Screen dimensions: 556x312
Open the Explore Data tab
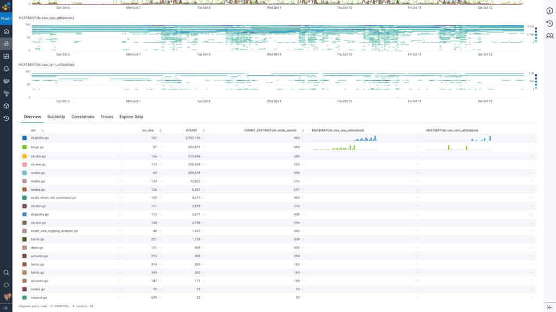coord(131,116)
